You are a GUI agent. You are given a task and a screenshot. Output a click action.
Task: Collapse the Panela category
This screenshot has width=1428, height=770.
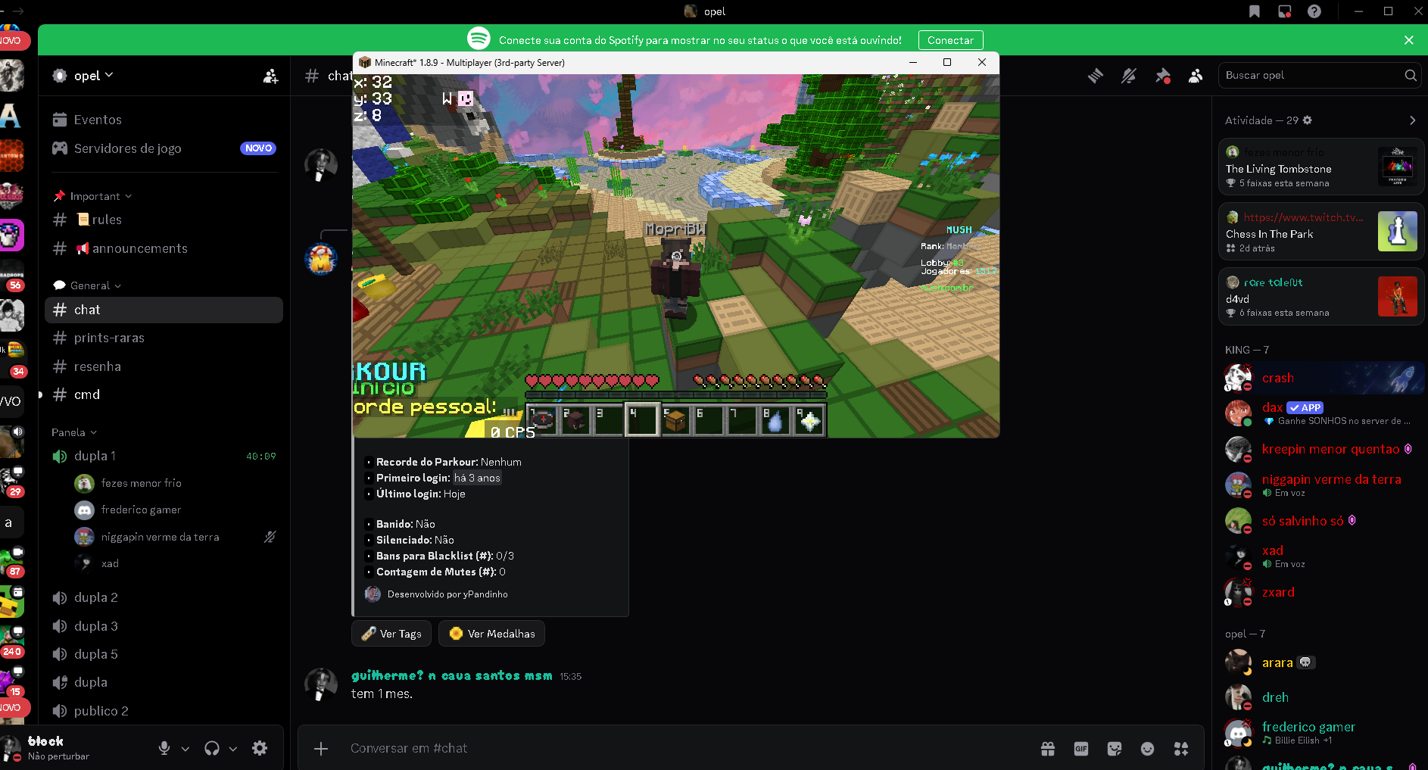click(x=74, y=432)
